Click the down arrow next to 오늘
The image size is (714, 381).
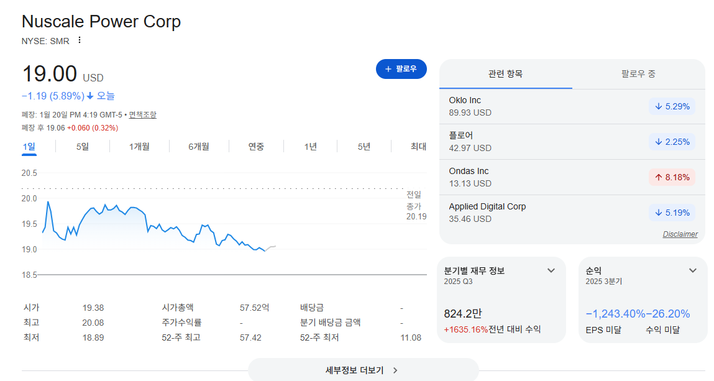tap(90, 96)
